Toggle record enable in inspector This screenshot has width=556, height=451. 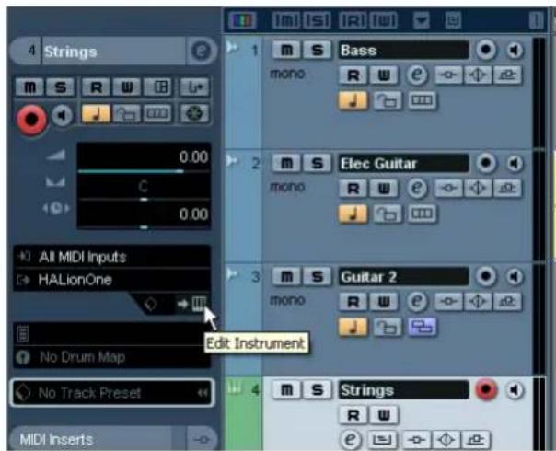point(31,120)
